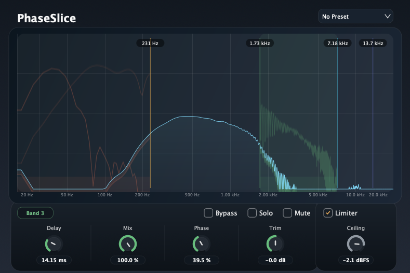Click the Band 3 button
The width and height of the screenshot is (410, 273).
point(35,213)
